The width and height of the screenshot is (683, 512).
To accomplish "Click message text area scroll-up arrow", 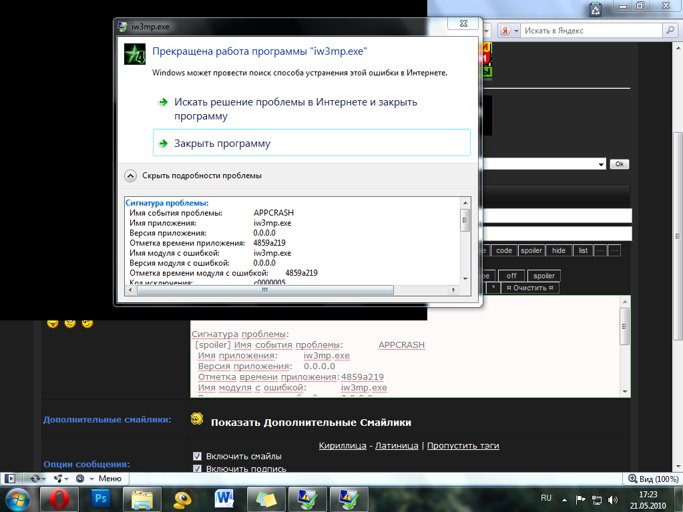I will [x=625, y=301].
